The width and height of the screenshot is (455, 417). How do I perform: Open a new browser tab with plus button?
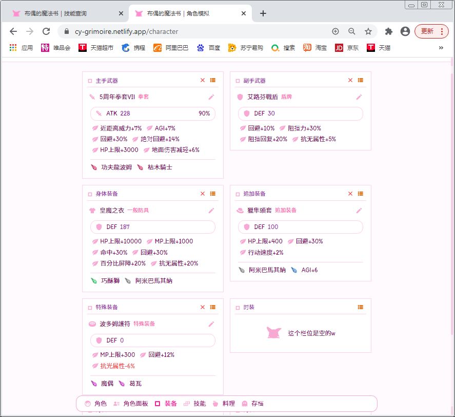pos(263,13)
